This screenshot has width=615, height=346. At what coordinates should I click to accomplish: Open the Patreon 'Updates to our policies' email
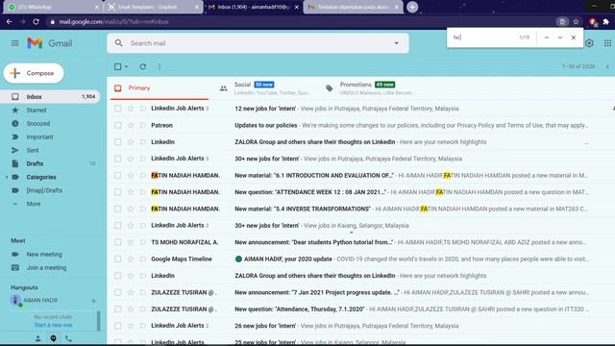pos(361,125)
